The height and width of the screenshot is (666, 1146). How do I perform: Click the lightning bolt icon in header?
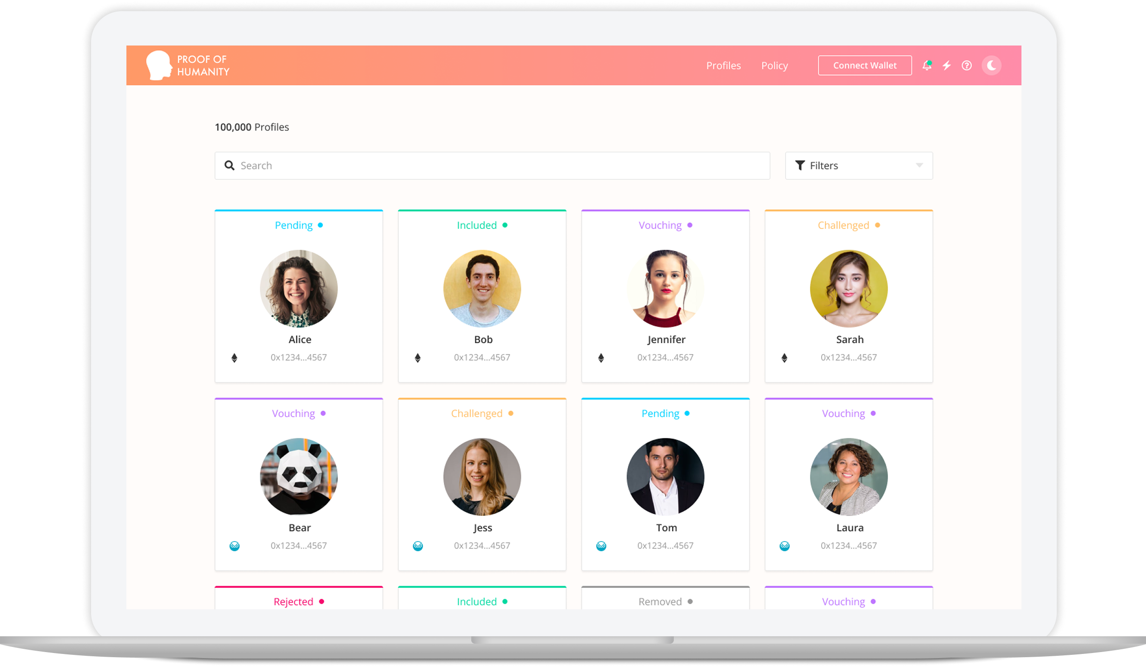[947, 65]
